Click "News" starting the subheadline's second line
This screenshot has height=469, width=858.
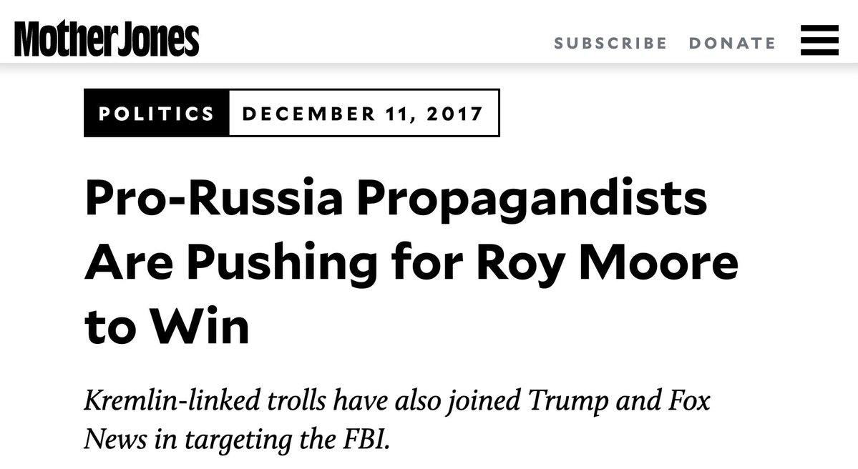tap(110, 438)
